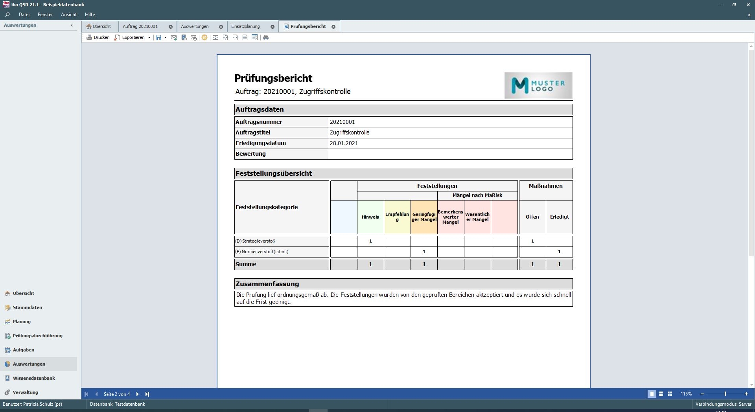The image size is (755, 412).
Task: Click the vertical scrollbar down arrow
Action: pos(751,385)
